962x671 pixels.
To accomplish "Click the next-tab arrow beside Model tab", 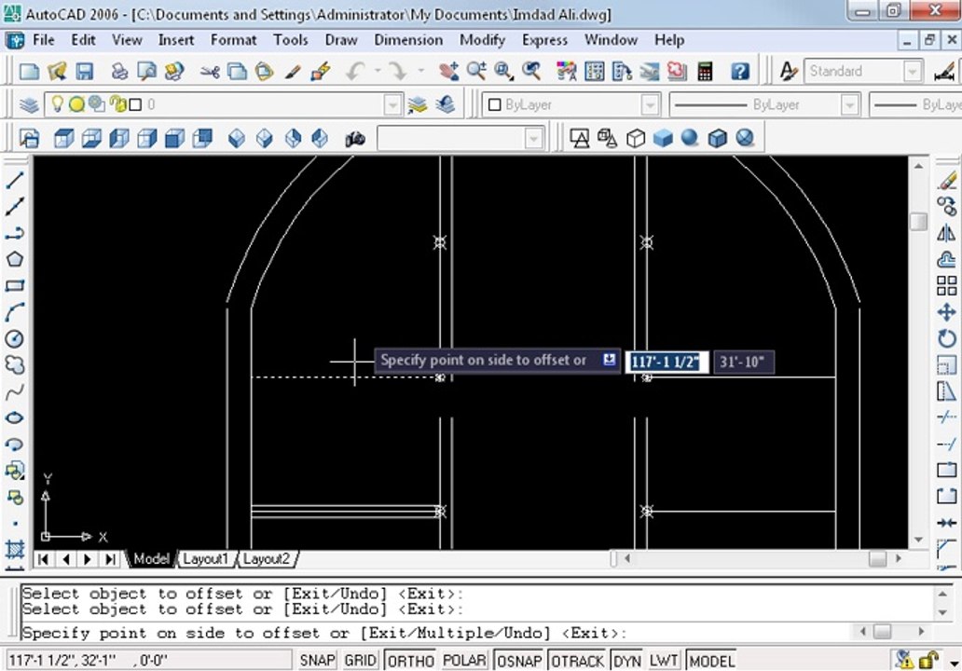I will click(x=88, y=559).
